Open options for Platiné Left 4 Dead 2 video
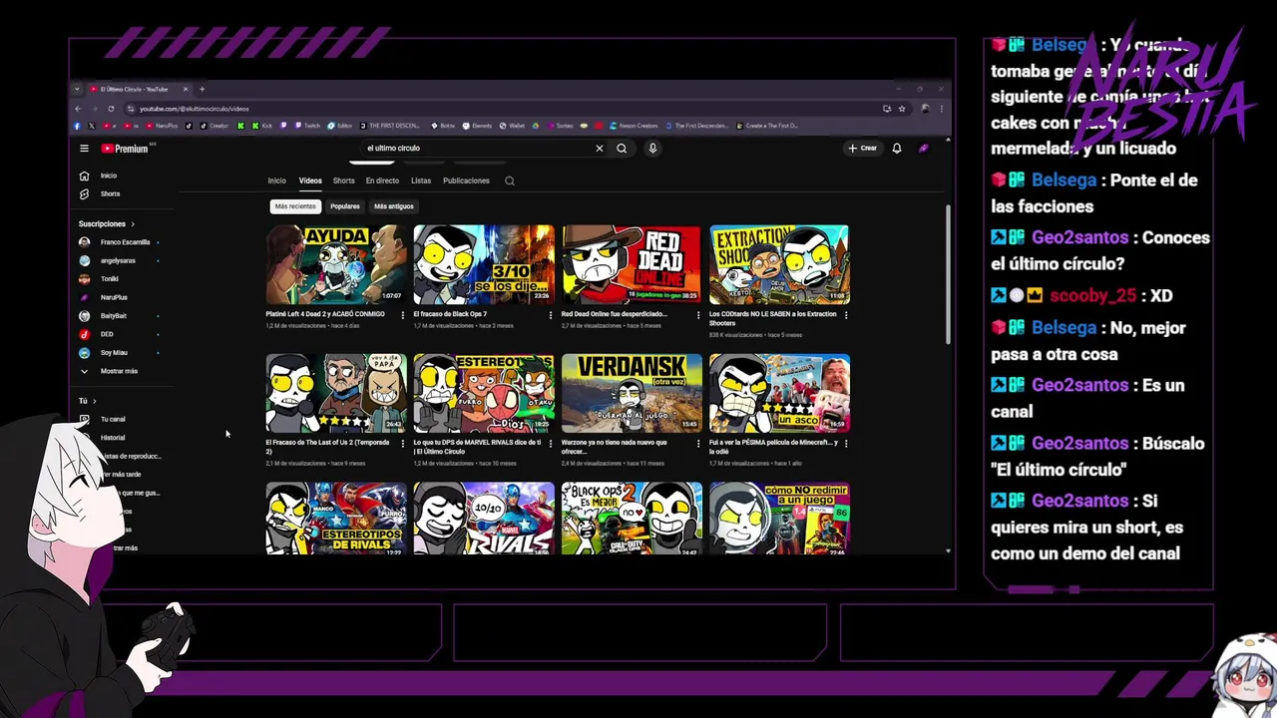Viewport: 1277px width, 718px height. tap(403, 315)
